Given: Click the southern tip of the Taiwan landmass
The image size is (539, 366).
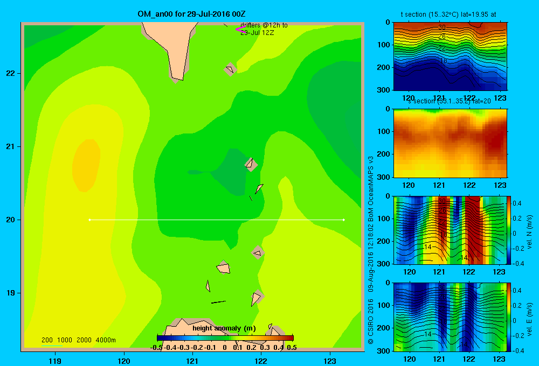Looking at the screenshot, I should coord(177,78).
